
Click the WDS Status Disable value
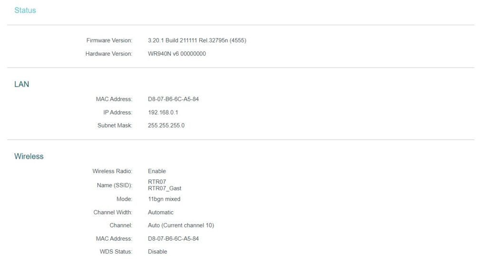coord(157,252)
